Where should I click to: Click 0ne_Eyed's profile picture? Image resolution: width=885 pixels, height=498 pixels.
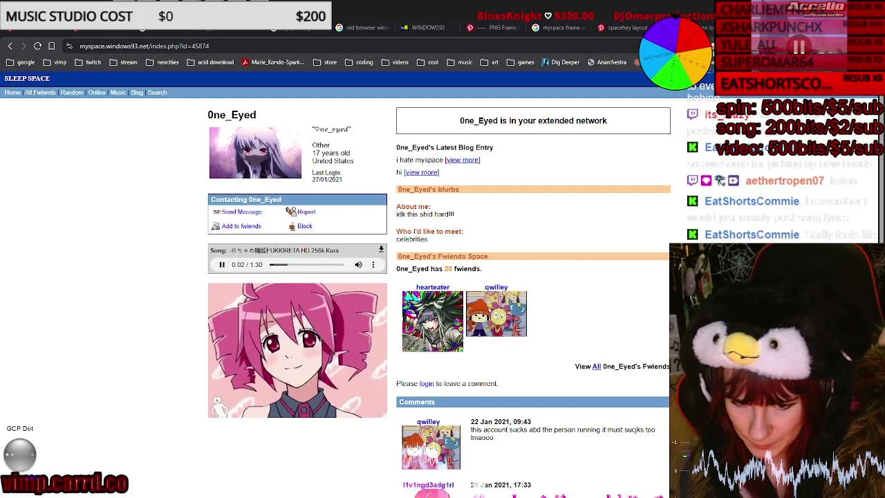click(255, 153)
